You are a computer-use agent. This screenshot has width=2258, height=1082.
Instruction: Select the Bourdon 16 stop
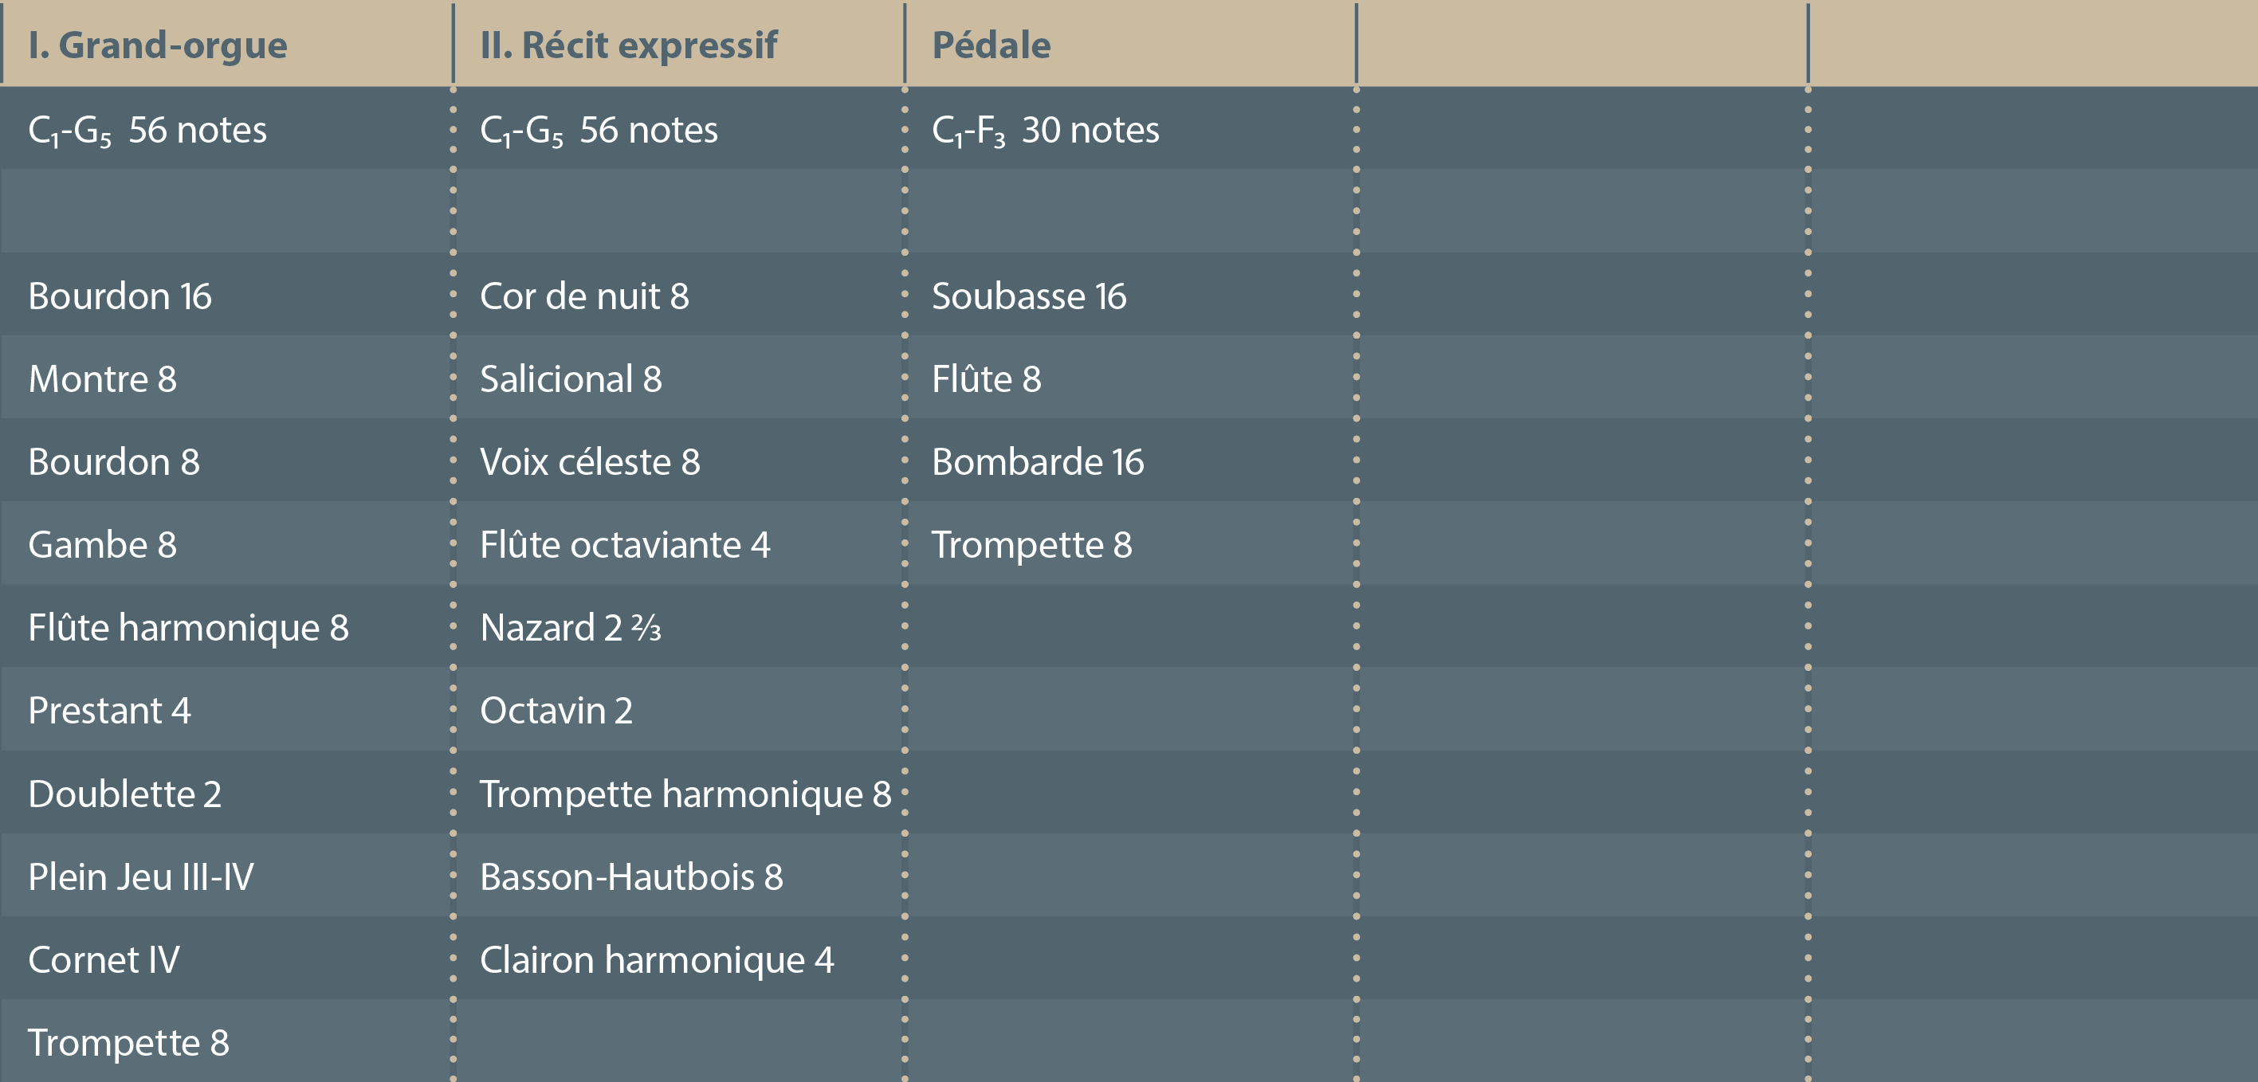(120, 296)
